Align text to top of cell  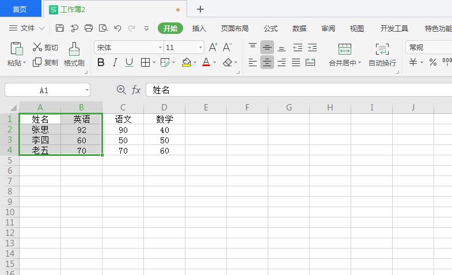pos(253,47)
